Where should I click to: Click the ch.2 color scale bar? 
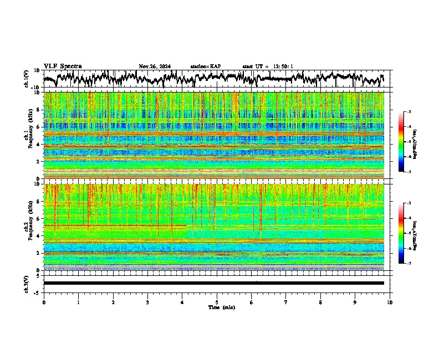coord(401,233)
